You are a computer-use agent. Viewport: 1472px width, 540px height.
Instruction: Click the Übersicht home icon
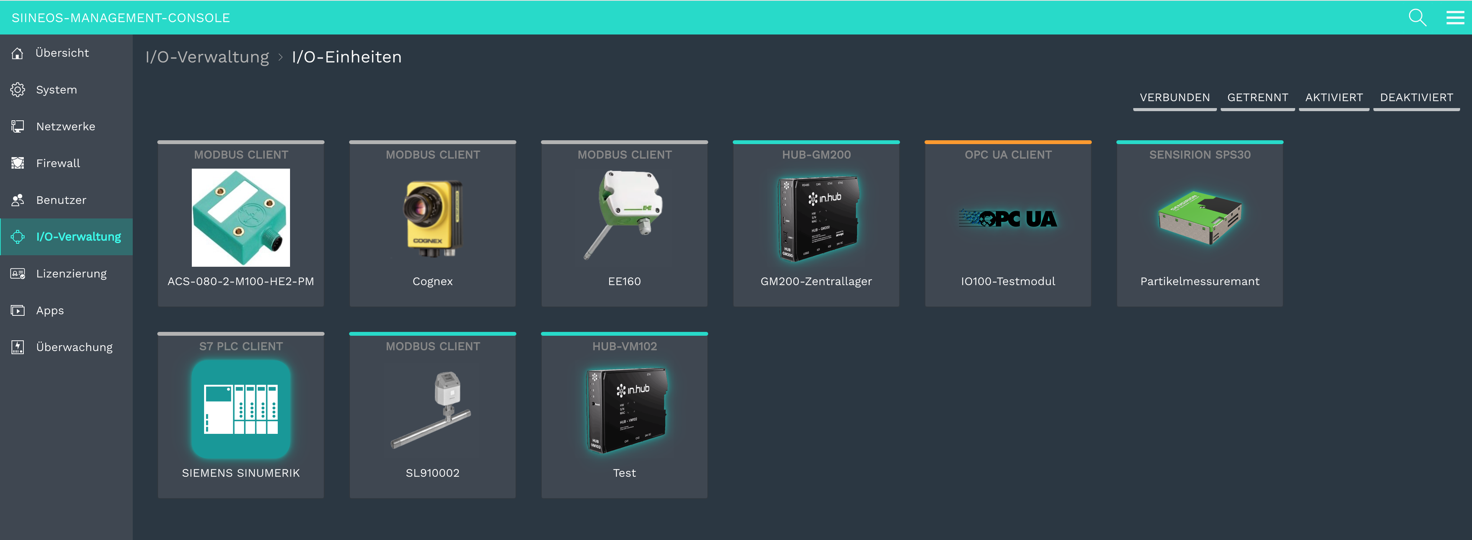18,53
